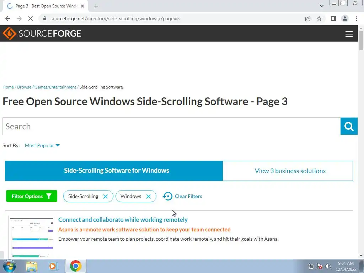
Task: Click Chrome icon in taskbar
Action: [x=76, y=266]
